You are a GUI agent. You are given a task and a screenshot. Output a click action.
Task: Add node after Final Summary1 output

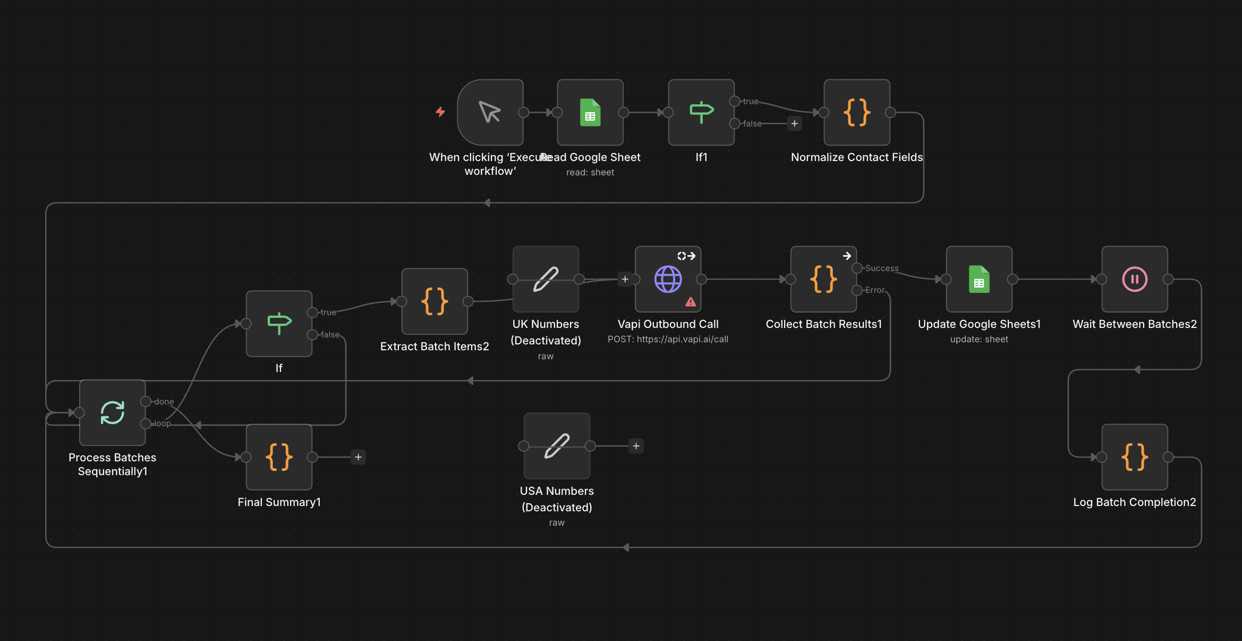[x=358, y=457]
